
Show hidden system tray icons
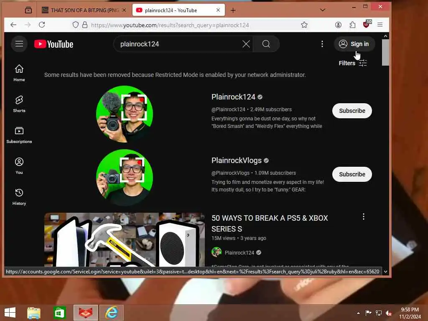pyautogui.click(x=358, y=313)
